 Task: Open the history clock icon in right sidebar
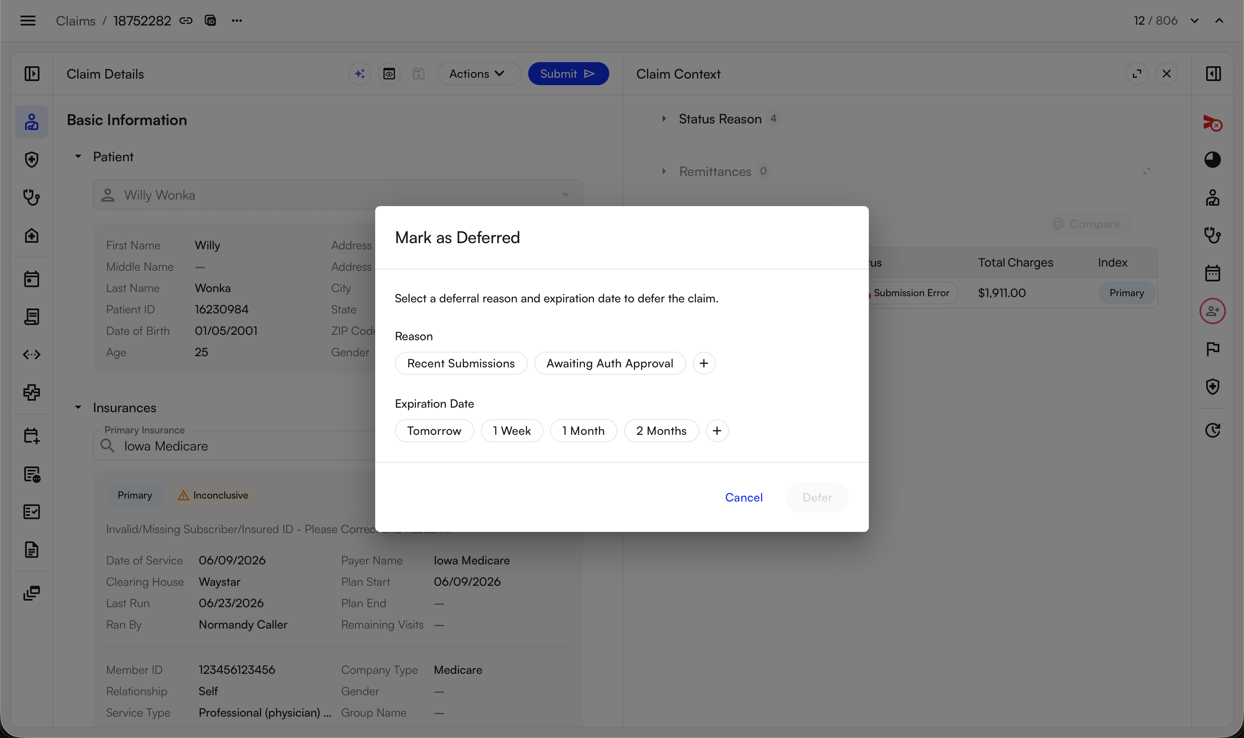[x=1212, y=430]
